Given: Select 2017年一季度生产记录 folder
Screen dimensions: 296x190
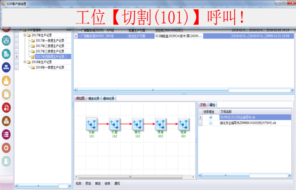Looking at the screenshot, I should click(50, 41).
